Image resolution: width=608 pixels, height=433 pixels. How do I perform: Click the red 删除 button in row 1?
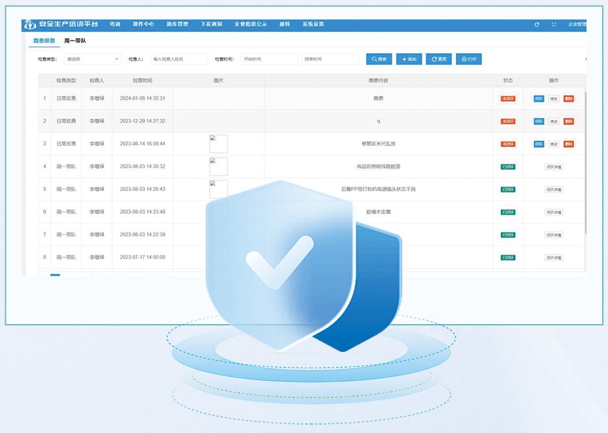pyautogui.click(x=568, y=99)
